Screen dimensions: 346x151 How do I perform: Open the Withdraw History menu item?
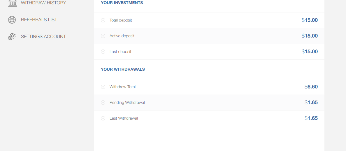[43, 3]
